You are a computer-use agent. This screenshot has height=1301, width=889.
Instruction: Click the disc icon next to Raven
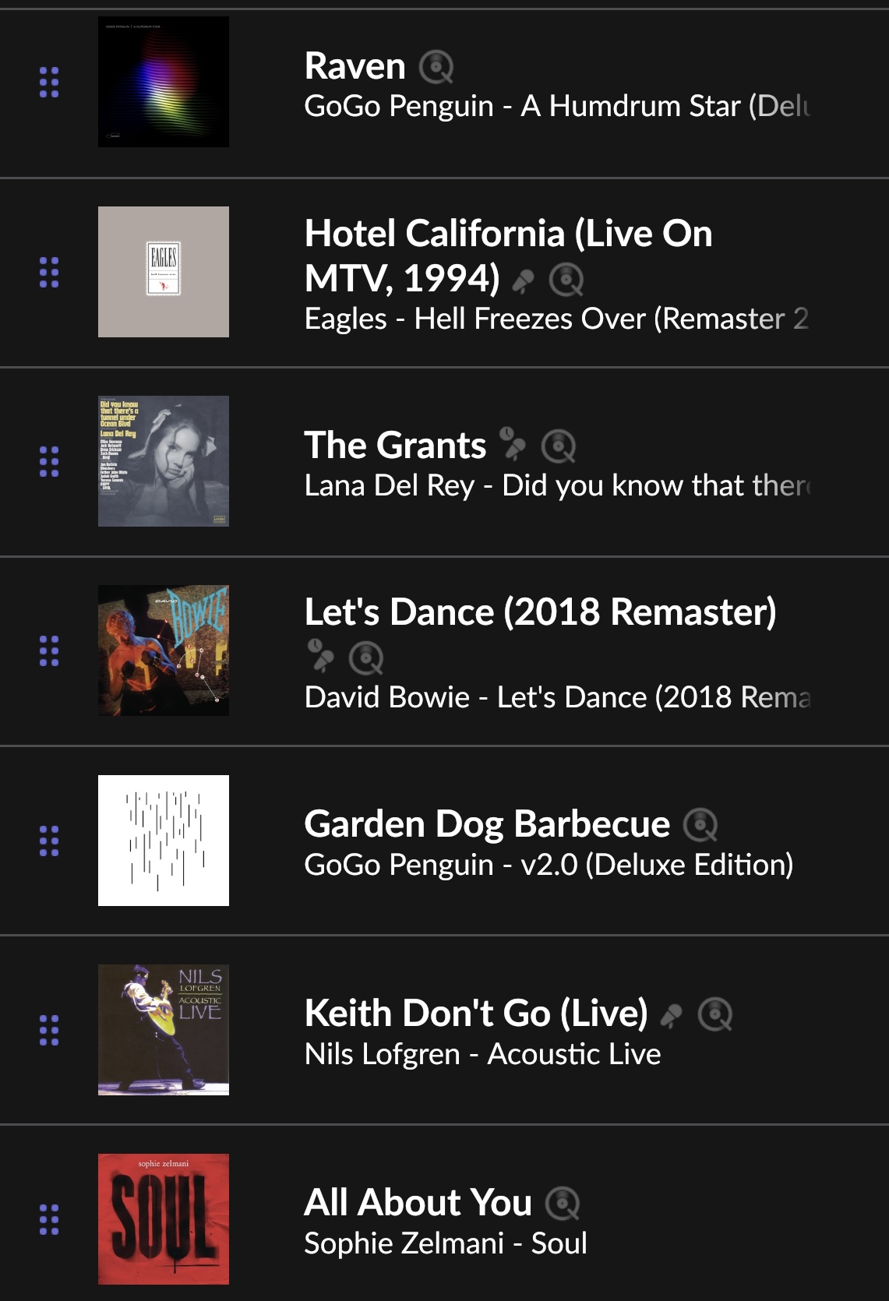(x=436, y=67)
